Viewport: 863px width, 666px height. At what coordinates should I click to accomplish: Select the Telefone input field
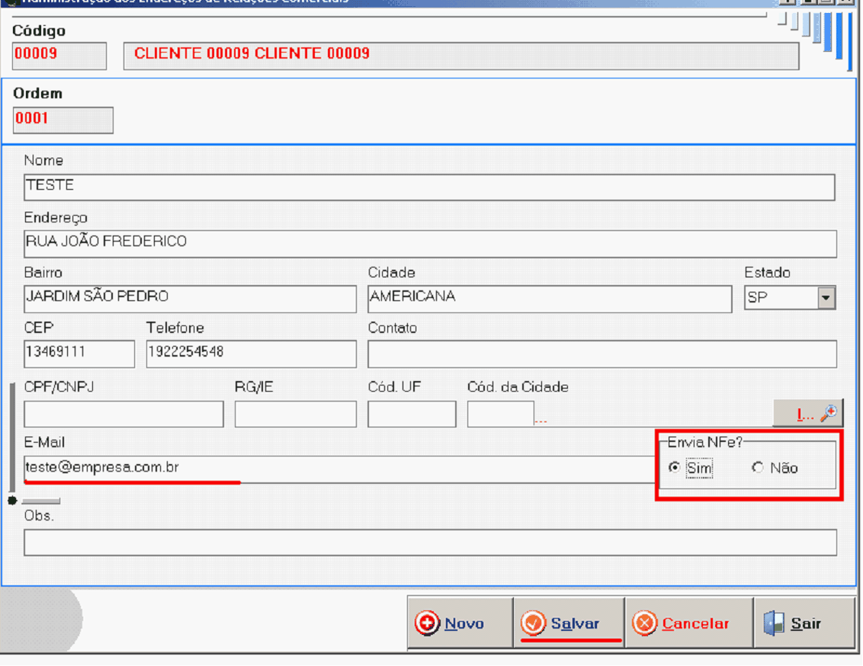251,354
